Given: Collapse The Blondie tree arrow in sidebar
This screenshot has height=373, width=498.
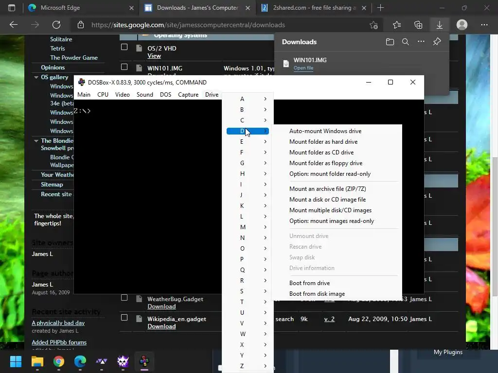Looking at the screenshot, I should coord(36,141).
